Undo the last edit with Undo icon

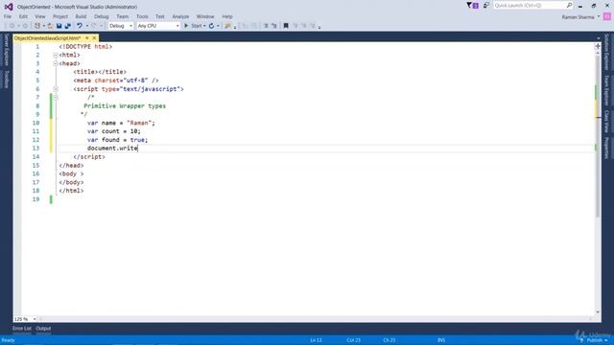click(x=80, y=26)
